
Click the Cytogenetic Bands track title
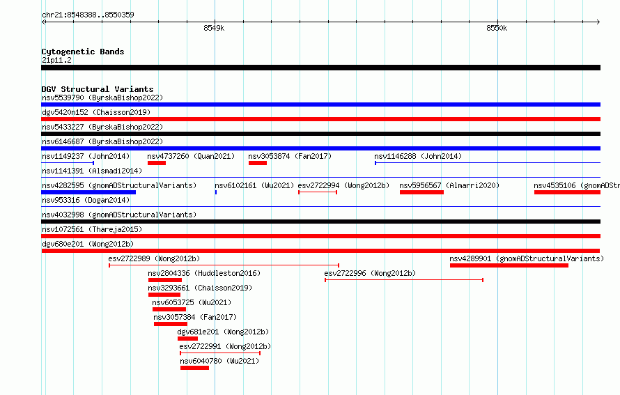click(x=83, y=52)
